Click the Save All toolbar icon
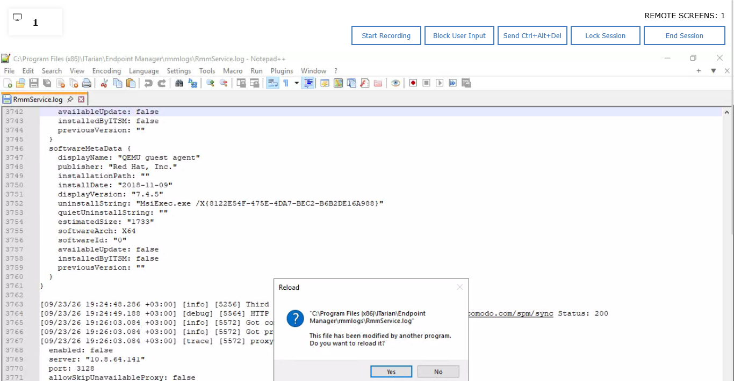This screenshot has width=734, height=381. (47, 83)
